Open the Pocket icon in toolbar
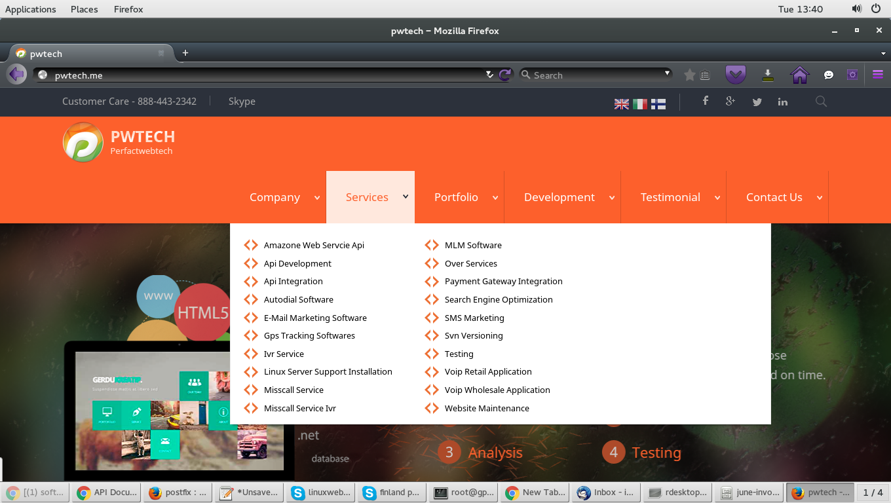The image size is (891, 503). click(x=736, y=75)
